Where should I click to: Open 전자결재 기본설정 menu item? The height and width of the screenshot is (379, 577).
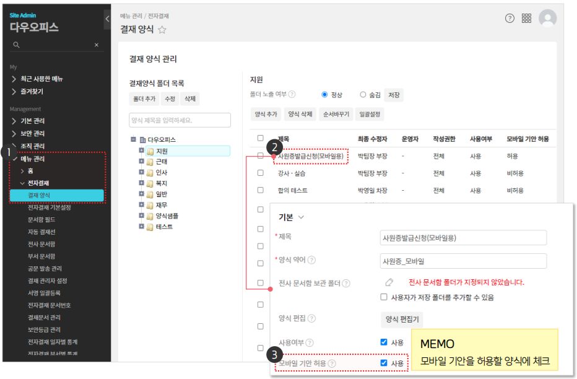point(50,207)
